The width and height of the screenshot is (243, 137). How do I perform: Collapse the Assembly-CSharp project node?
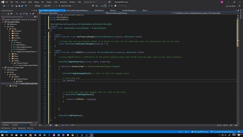click(3, 22)
